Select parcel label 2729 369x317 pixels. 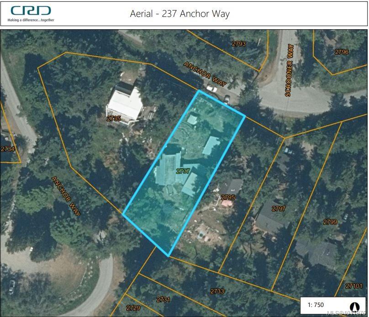click(x=133, y=308)
